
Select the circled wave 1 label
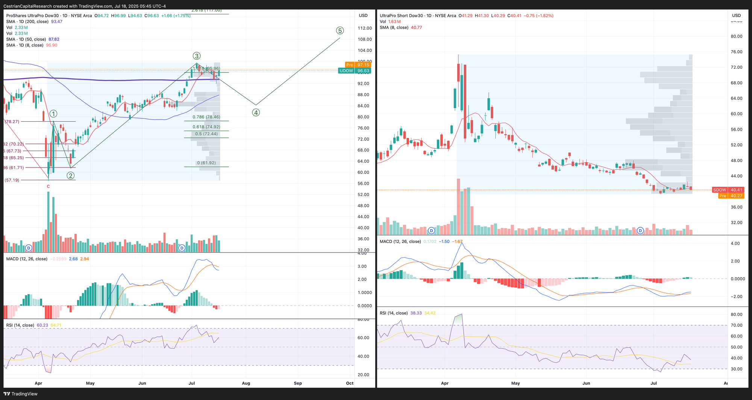pos(53,114)
